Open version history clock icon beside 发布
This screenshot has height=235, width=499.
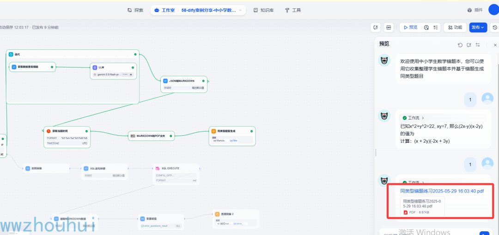tap(495, 27)
